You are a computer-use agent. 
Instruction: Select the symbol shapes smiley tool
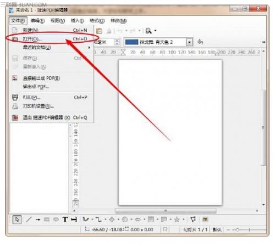(x=125, y=219)
